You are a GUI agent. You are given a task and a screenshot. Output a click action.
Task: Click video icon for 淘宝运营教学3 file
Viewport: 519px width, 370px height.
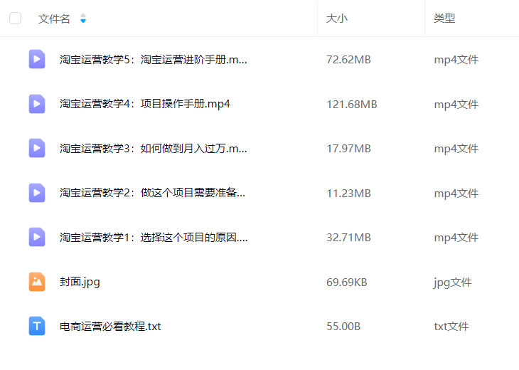point(37,148)
